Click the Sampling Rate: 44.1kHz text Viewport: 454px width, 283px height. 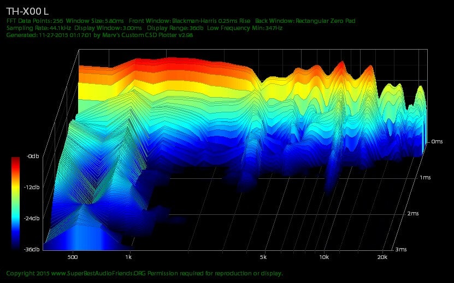[x=38, y=28]
